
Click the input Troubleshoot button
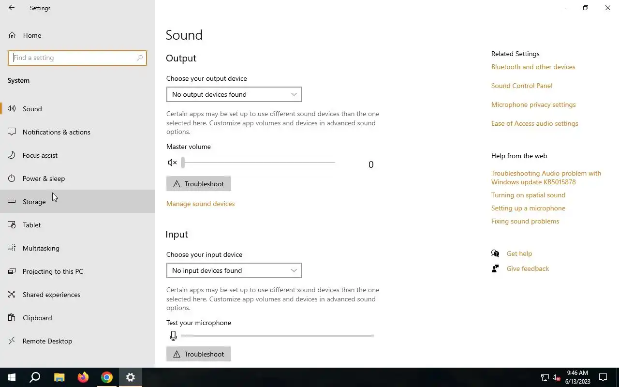coord(199,354)
